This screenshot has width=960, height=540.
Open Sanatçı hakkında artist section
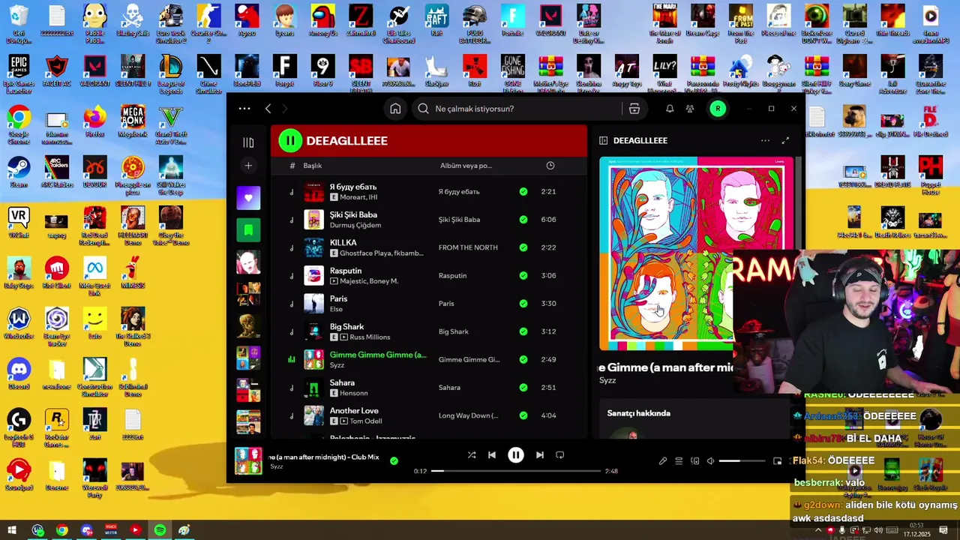639,413
